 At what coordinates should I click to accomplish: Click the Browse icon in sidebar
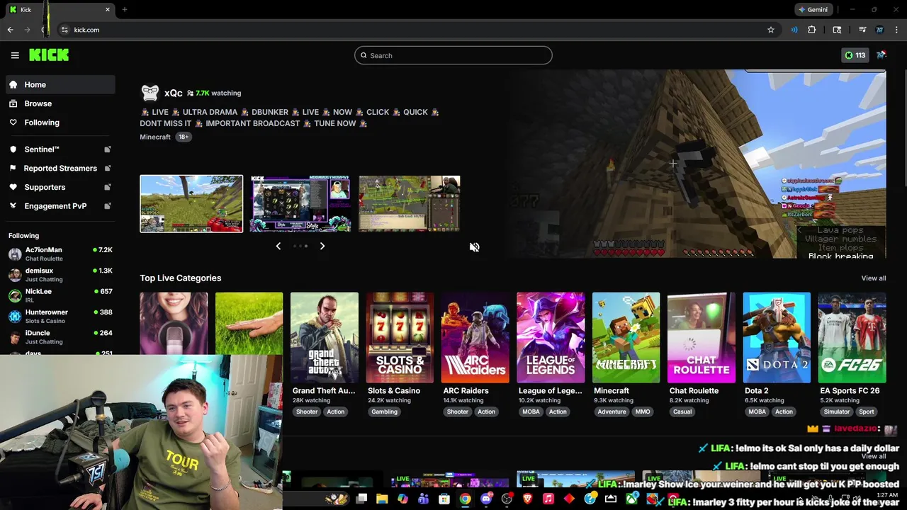(x=13, y=103)
